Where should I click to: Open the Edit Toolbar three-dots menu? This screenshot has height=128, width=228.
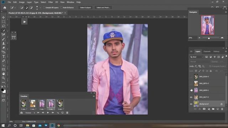pos(4,82)
